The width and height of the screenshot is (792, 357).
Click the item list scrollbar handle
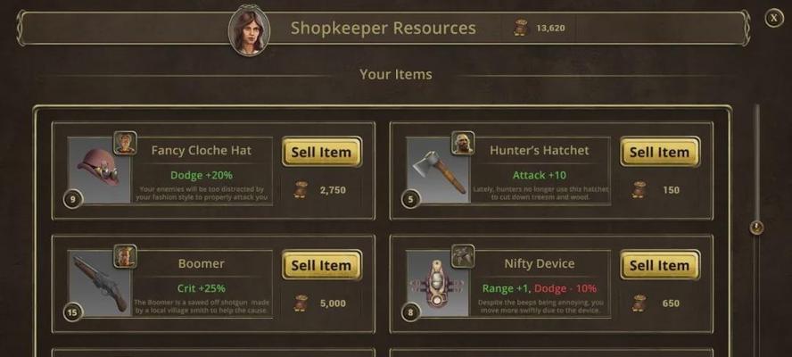(x=756, y=228)
